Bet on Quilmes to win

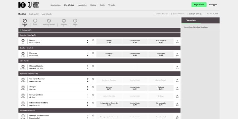161,88
